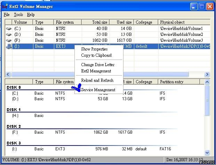Click 976 MB size under DISK 3

(x=102, y=149)
